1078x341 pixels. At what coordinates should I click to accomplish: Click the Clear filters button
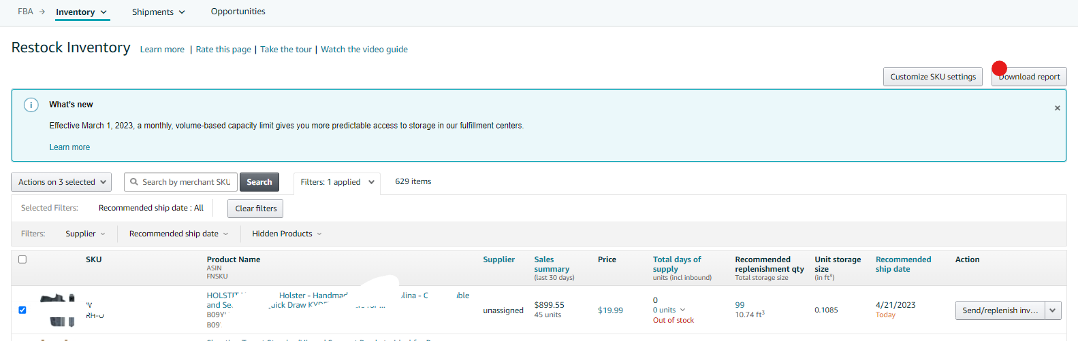coord(255,209)
